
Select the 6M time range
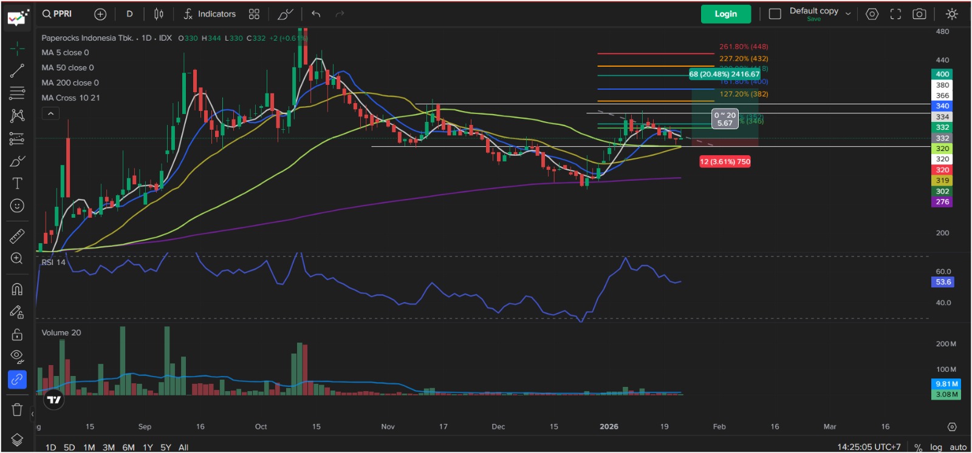point(128,448)
